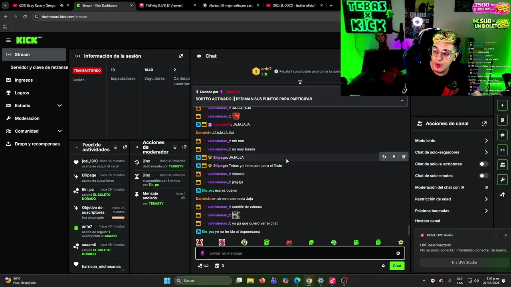Open Servidor y clave de retransmisión
Screen dimensions: 511x287
pyautogui.click(x=39, y=67)
